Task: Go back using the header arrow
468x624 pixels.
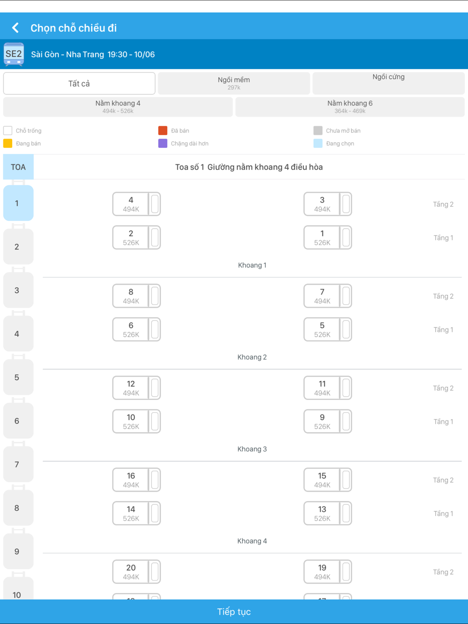Action: (x=15, y=28)
